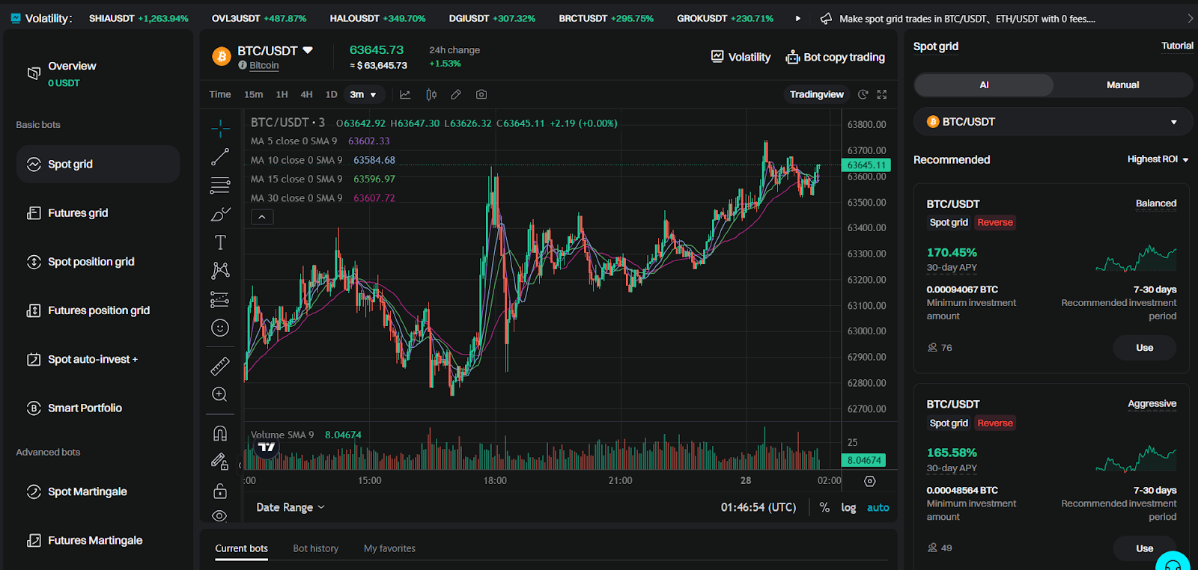The height and width of the screenshot is (570, 1198).
Task: Click the announcement megaphone icon
Action: pos(826,18)
